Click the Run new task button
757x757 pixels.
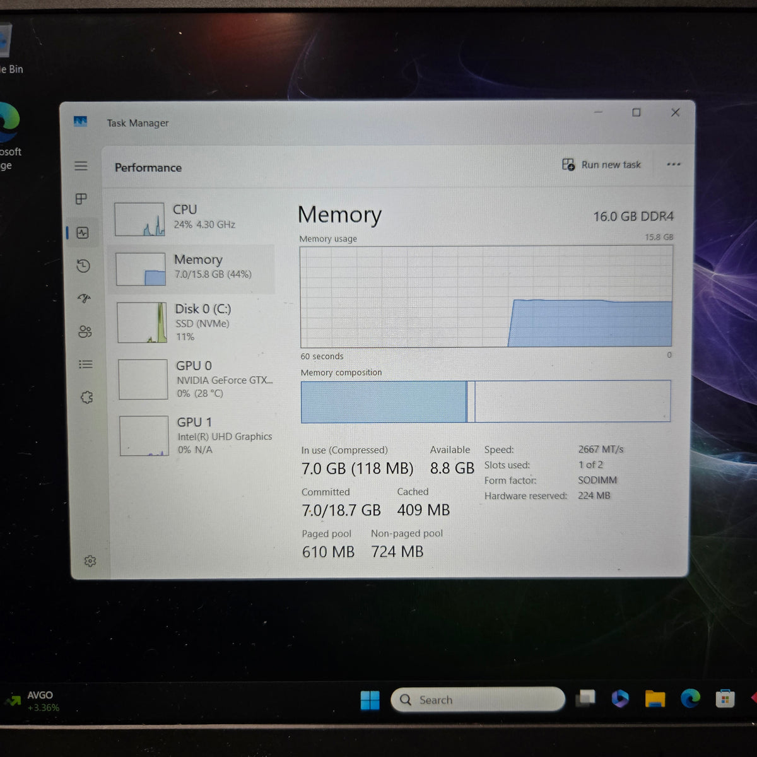[601, 165]
